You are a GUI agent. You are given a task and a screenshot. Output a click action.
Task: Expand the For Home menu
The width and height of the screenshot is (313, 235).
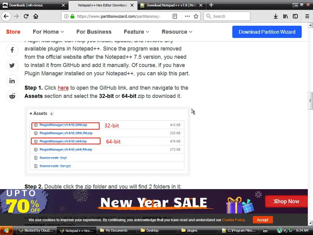pyautogui.click(x=48, y=32)
